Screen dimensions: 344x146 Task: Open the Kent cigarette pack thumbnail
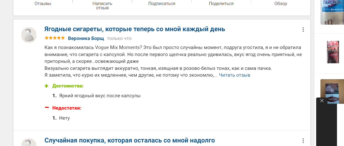coord(332,52)
